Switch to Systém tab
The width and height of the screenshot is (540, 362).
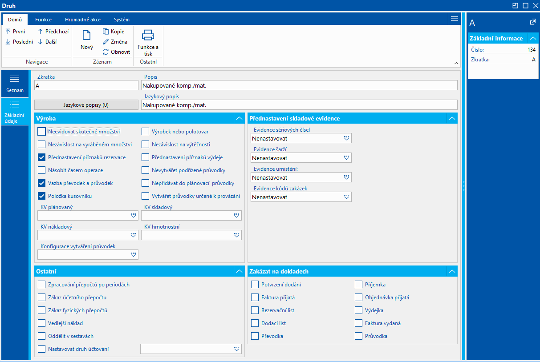tap(122, 20)
